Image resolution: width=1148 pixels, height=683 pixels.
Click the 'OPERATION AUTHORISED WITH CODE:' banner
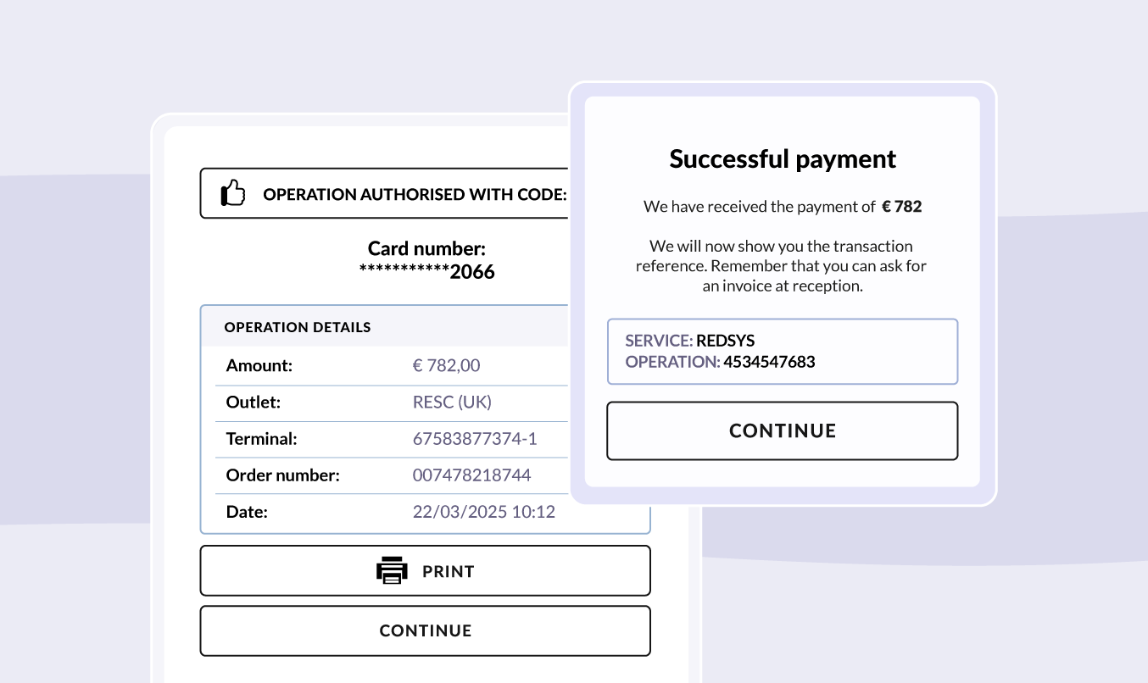tap(386, 193)
